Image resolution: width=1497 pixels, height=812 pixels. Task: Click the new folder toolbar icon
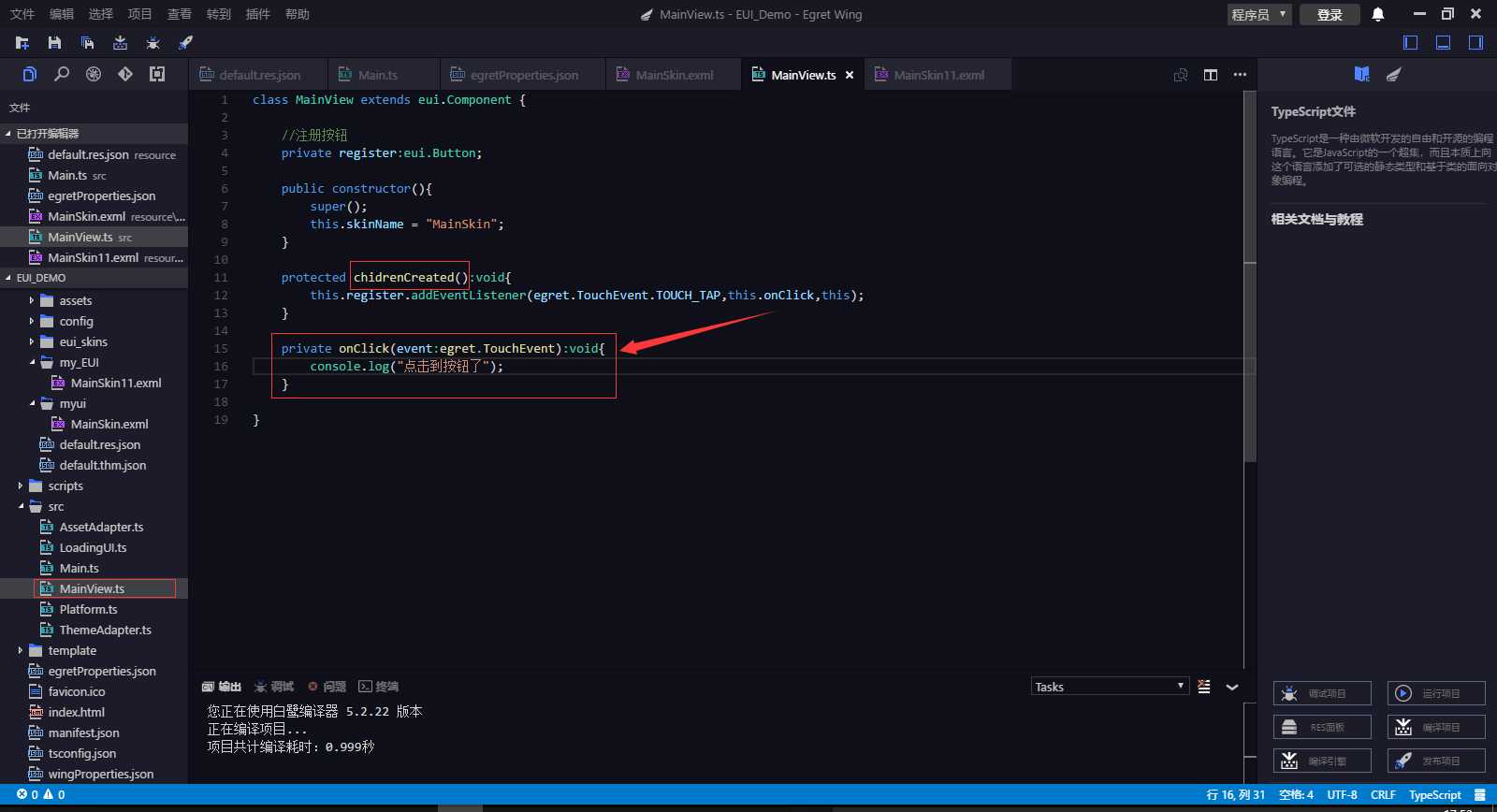(x=22, y=43)
